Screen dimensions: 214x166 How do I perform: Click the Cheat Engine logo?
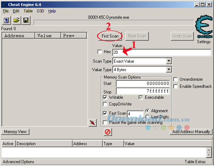pyautogui.click(x=204, y=27)
